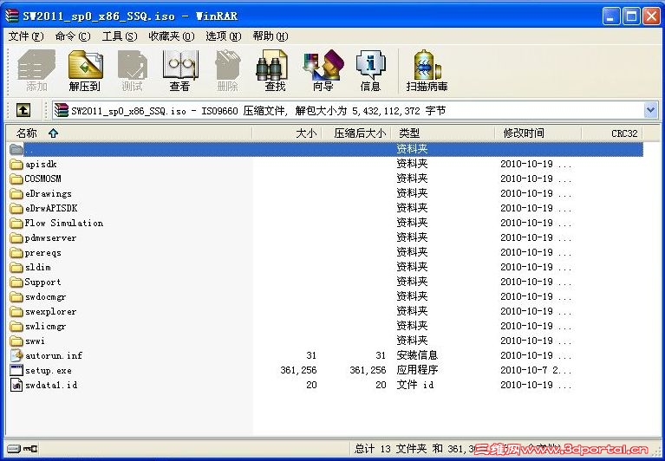Click the parent folder '..' icon
Screen dimensions: 665x461
(16, 149)
